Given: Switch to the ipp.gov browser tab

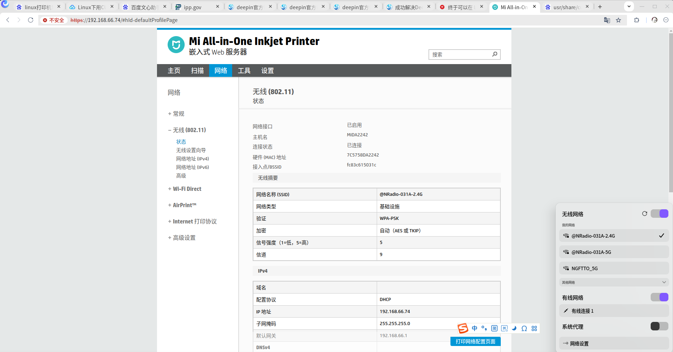Looking at the screenshot, I should click(x=197, y=7).
